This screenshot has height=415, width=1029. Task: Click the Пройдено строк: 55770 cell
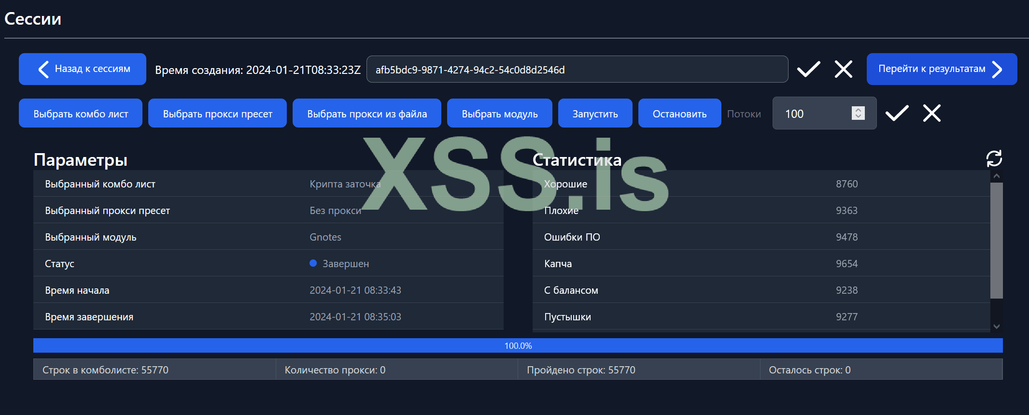click(639, 370)
